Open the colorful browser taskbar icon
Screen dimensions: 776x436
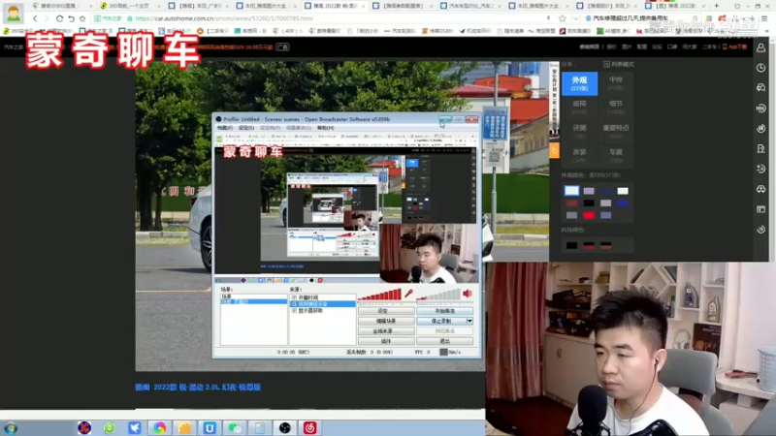(159, 428)
